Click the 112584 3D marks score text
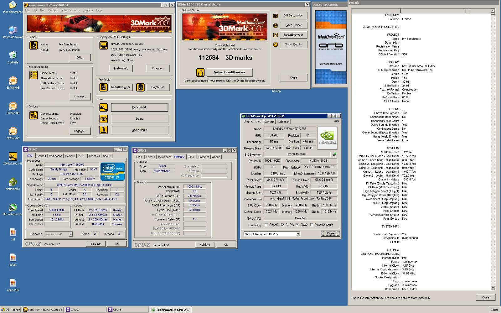The width and height of the screenshot is (501, 313). 225,58
